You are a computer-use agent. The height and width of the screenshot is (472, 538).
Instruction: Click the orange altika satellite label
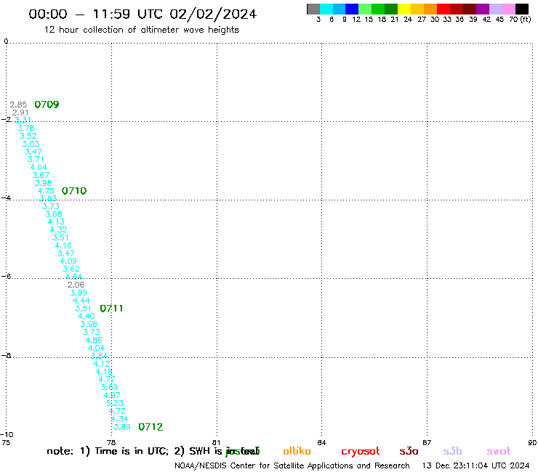point(297,451)
